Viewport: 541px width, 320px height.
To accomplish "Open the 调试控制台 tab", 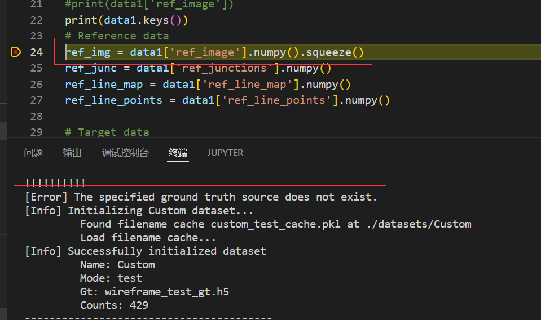I will (x=125, y=153).
